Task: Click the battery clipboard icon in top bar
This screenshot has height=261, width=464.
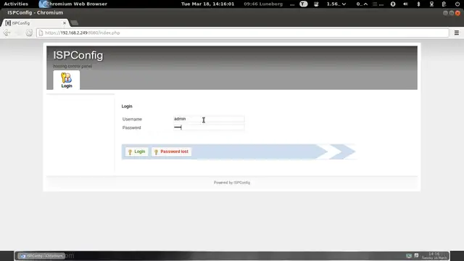Action: tap(444, 4)
